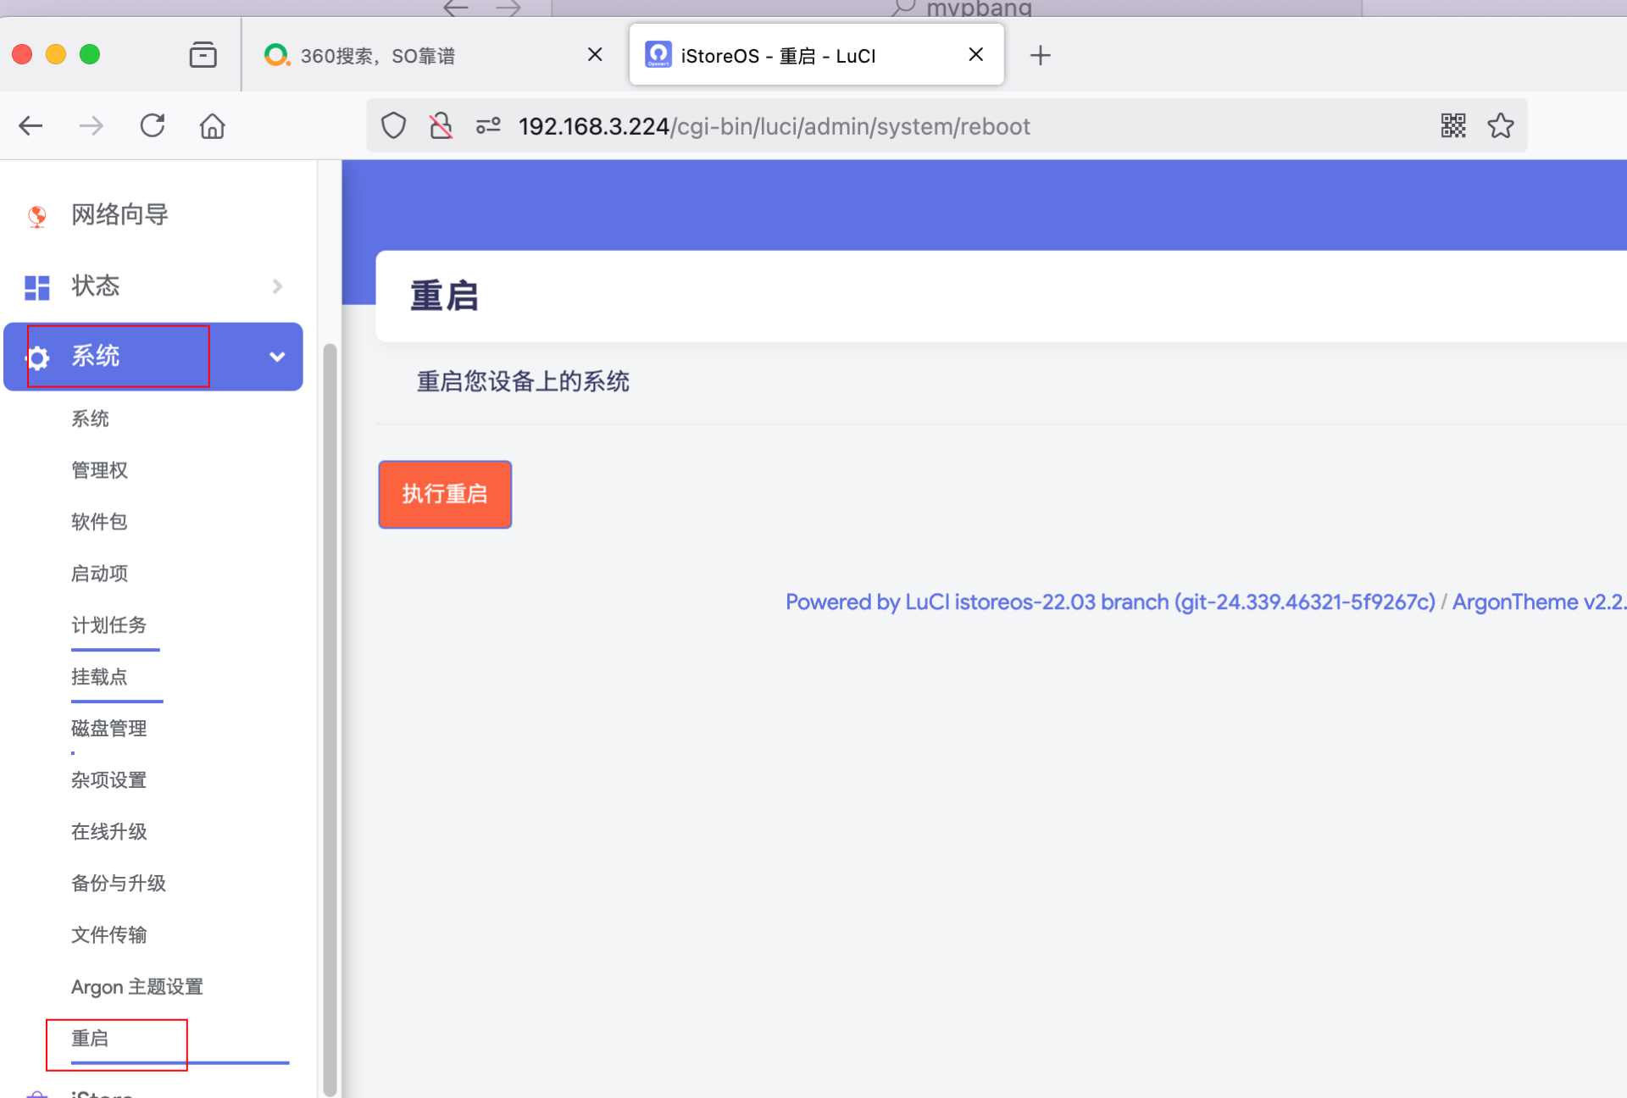
Task: Click the browser home icon
Action: [x=212, y=125]
